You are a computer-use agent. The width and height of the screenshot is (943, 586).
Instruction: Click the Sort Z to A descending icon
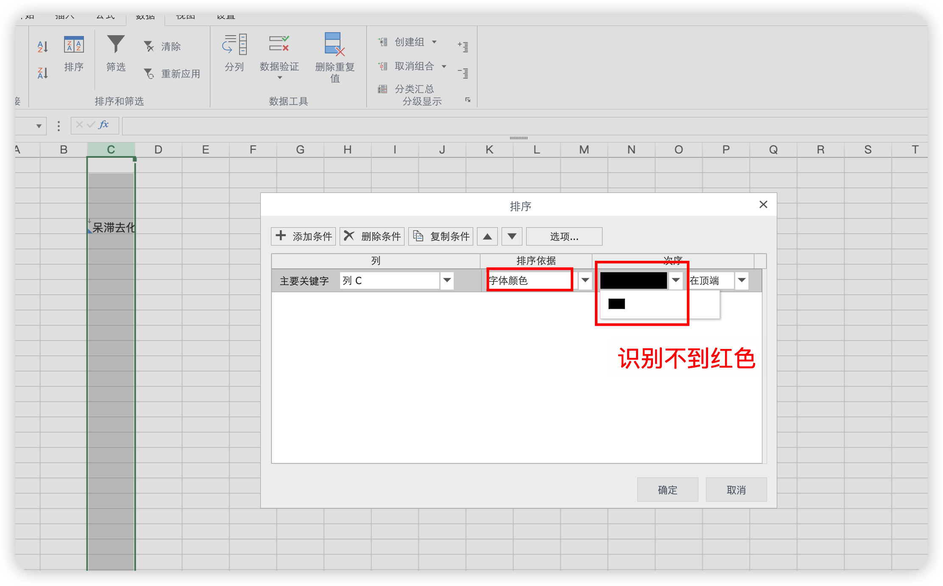[42, 73]
